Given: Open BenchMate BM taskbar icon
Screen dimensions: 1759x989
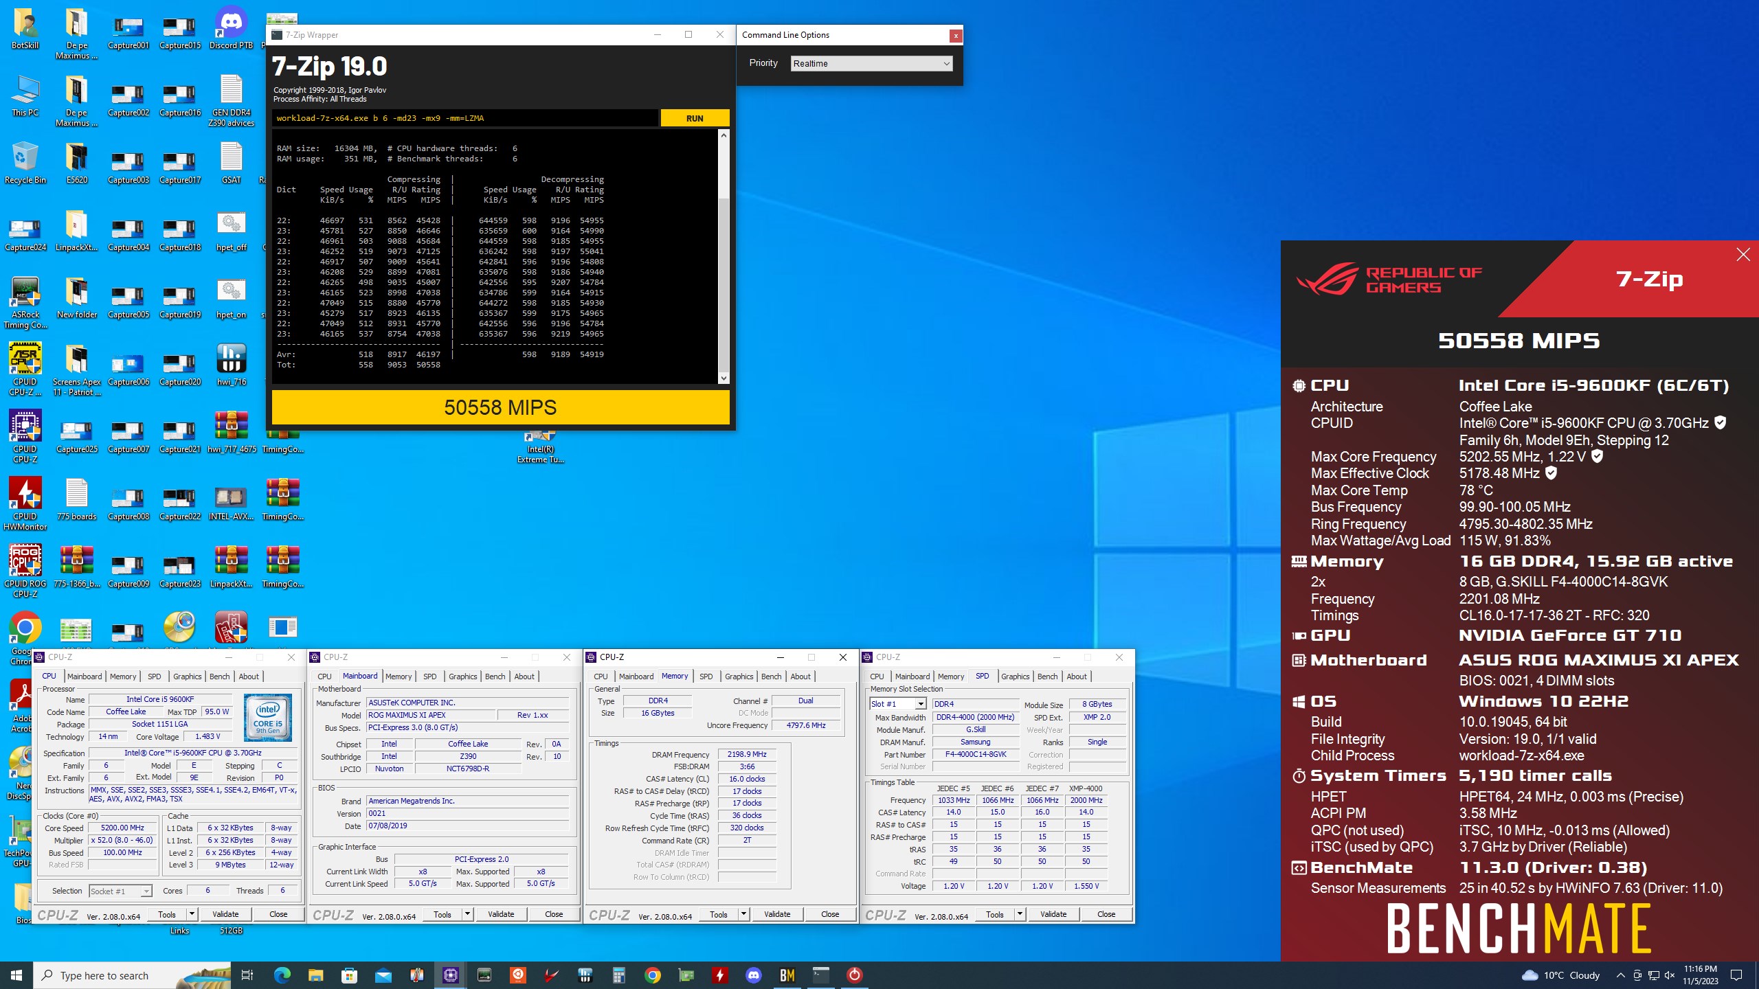Looking at the screenshot, I should (x=787, y=975).
